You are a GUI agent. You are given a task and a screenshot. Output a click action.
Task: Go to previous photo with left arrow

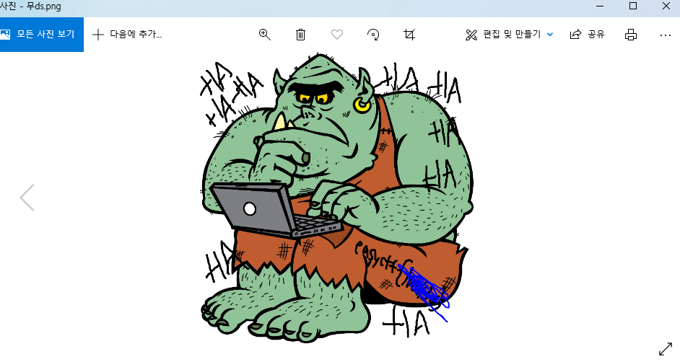pos(27,198)
